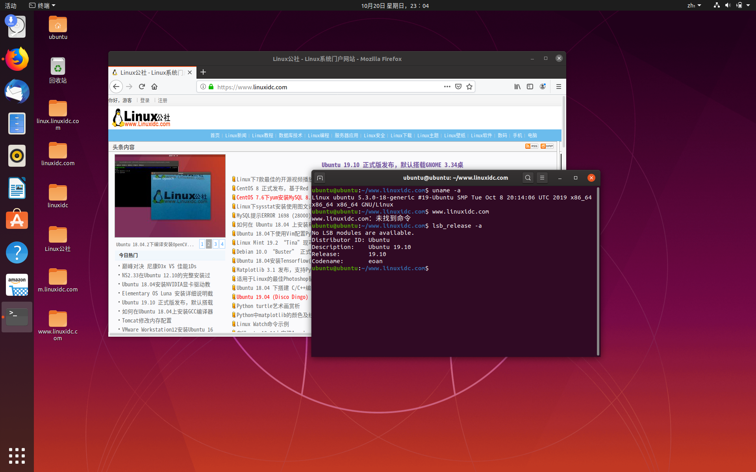756x472 pixels.
Task: Go to the Firefox home page
Action: 154,87
